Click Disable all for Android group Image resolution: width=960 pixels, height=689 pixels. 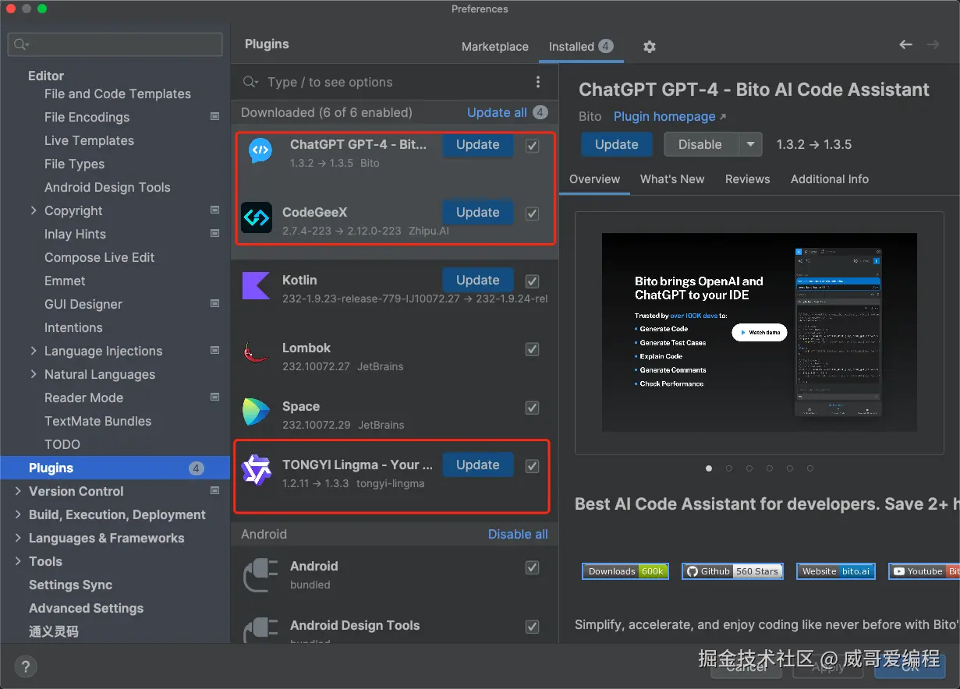518,534
